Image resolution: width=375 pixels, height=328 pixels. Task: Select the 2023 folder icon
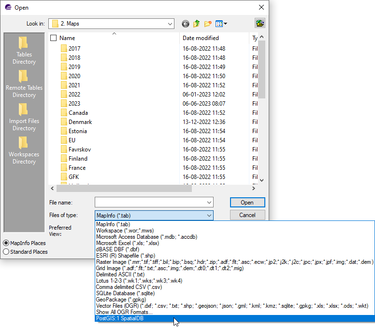(x=64, y=103)
